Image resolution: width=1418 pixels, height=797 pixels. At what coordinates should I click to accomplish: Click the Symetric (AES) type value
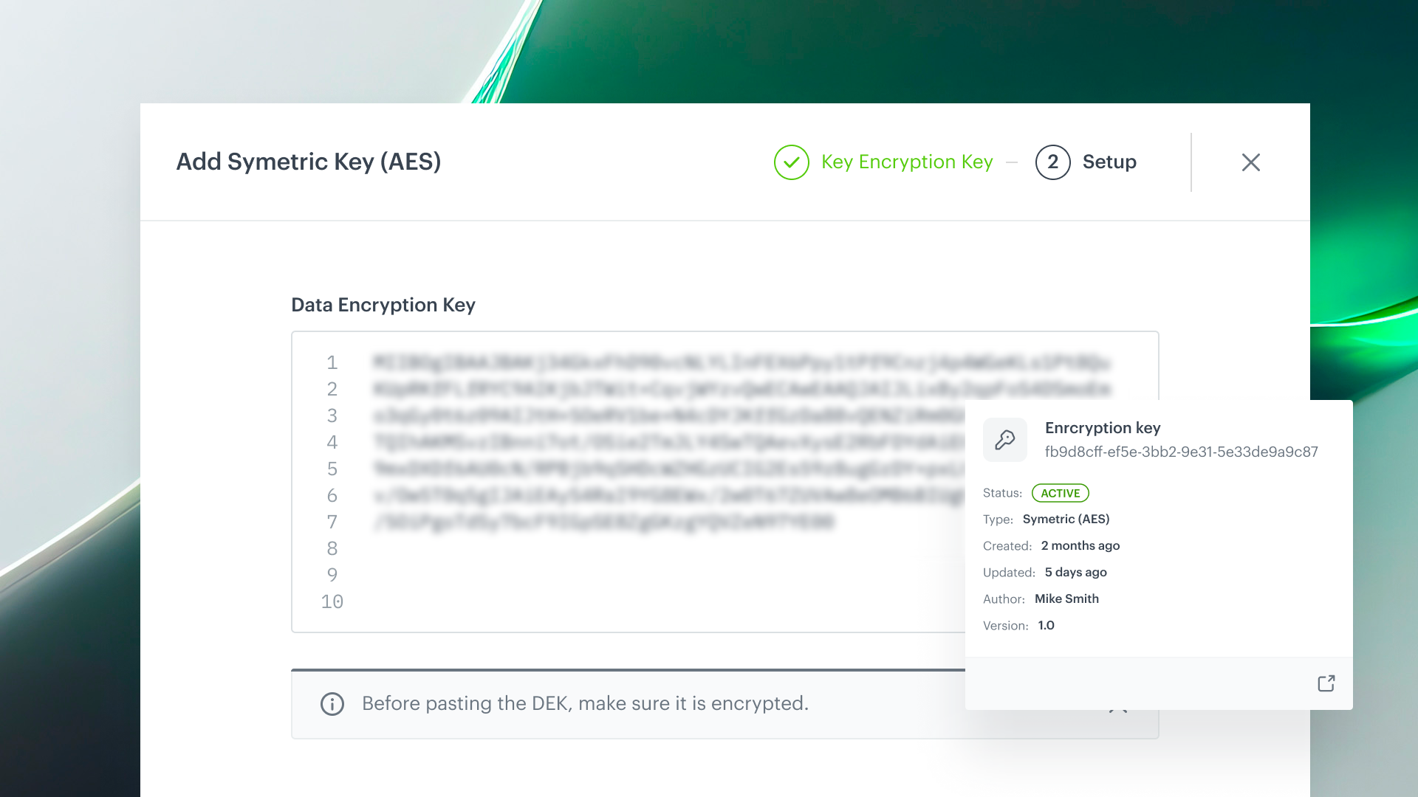coord(1065,519)
